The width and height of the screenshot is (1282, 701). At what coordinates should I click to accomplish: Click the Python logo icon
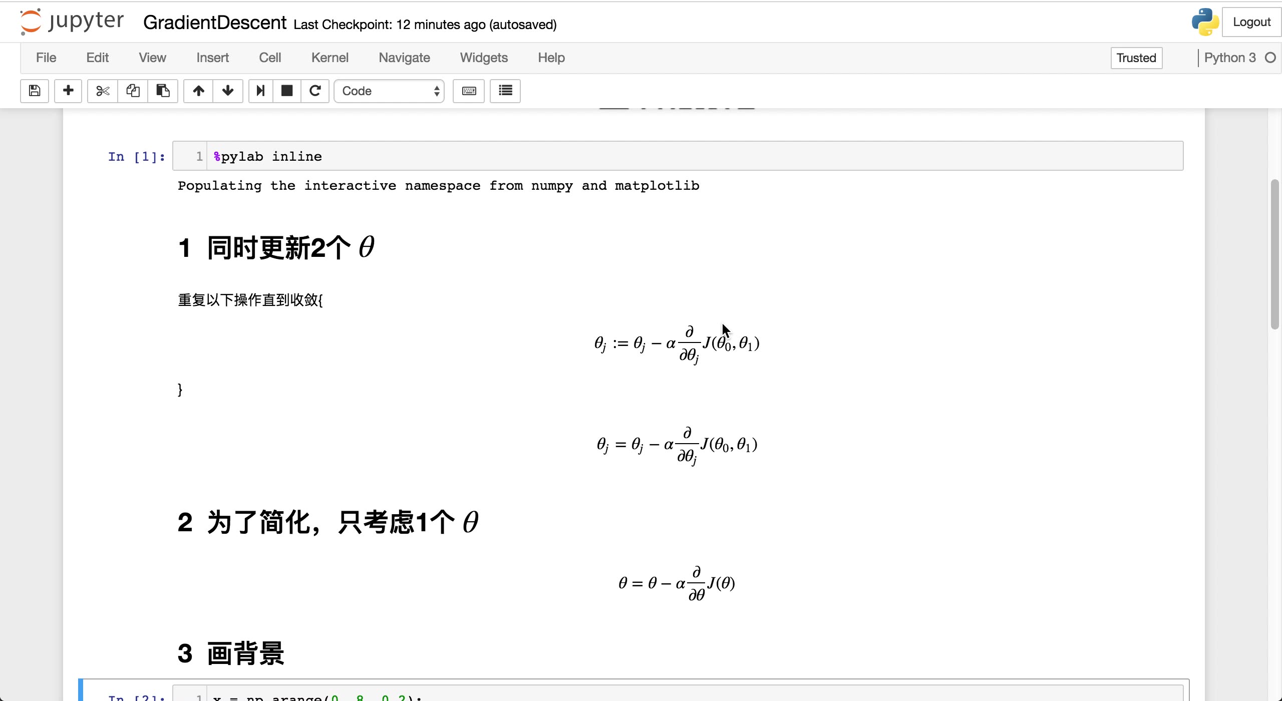pyautogui.click(x=1205, y=22)
